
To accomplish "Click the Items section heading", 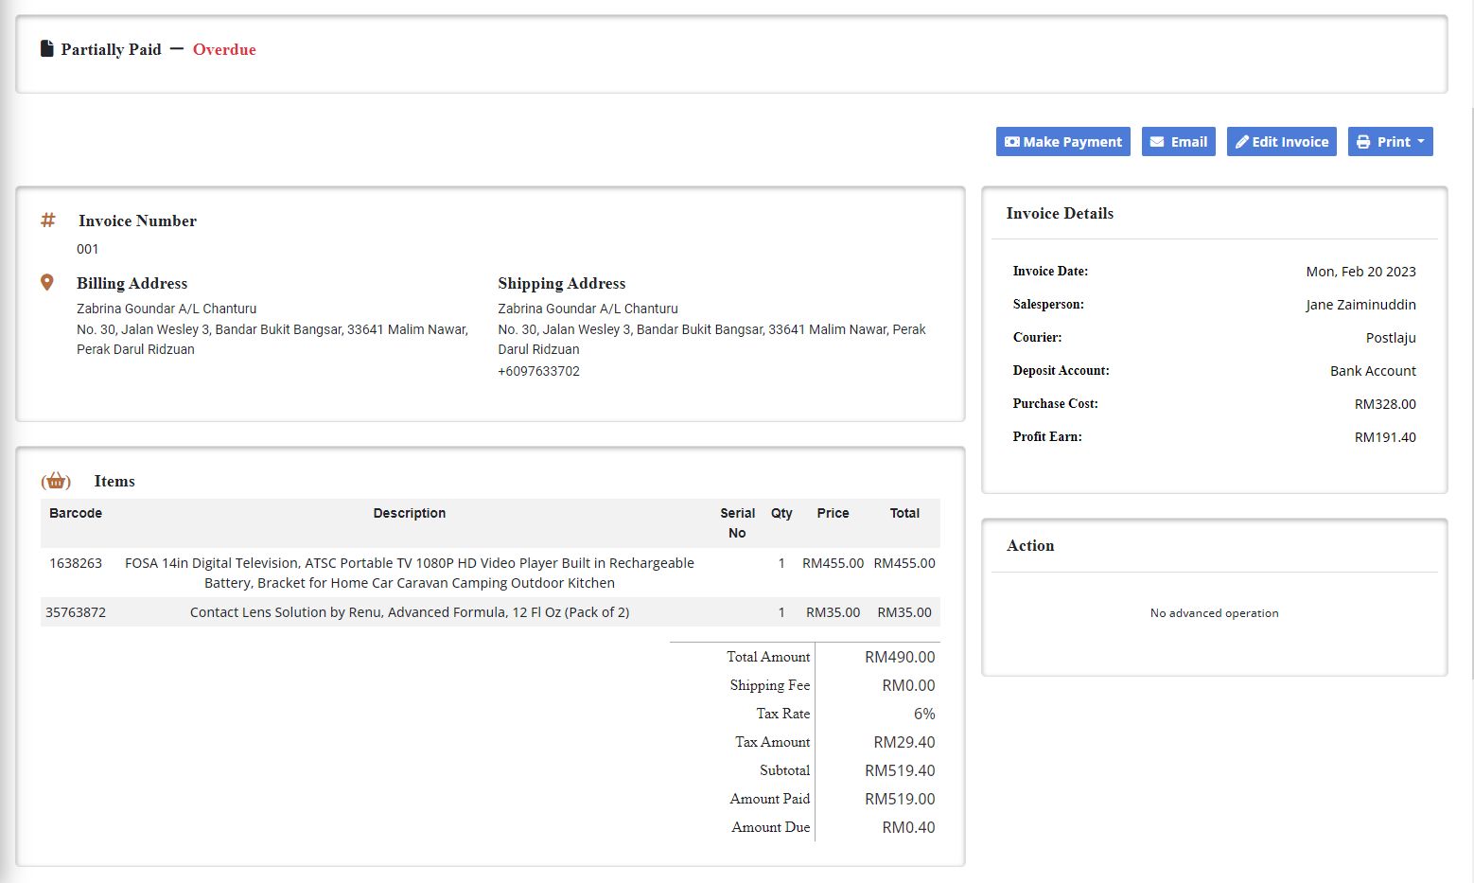I will point(114,481).
